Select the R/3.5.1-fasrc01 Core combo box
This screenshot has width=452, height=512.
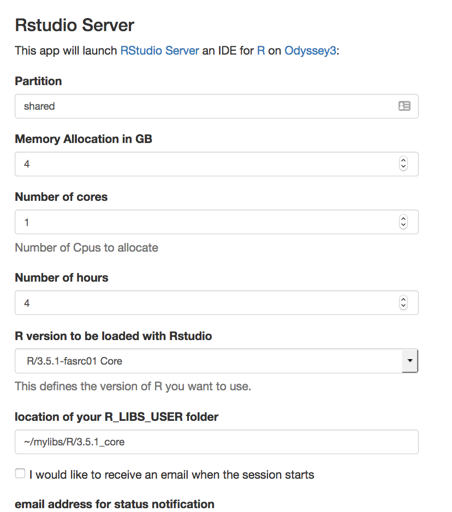[217, 361]
